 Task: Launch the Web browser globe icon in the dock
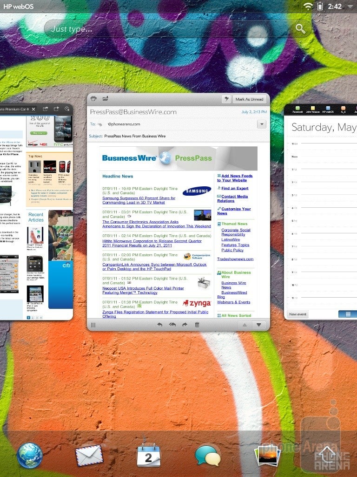pyautogui.click(x=30, y=455)
